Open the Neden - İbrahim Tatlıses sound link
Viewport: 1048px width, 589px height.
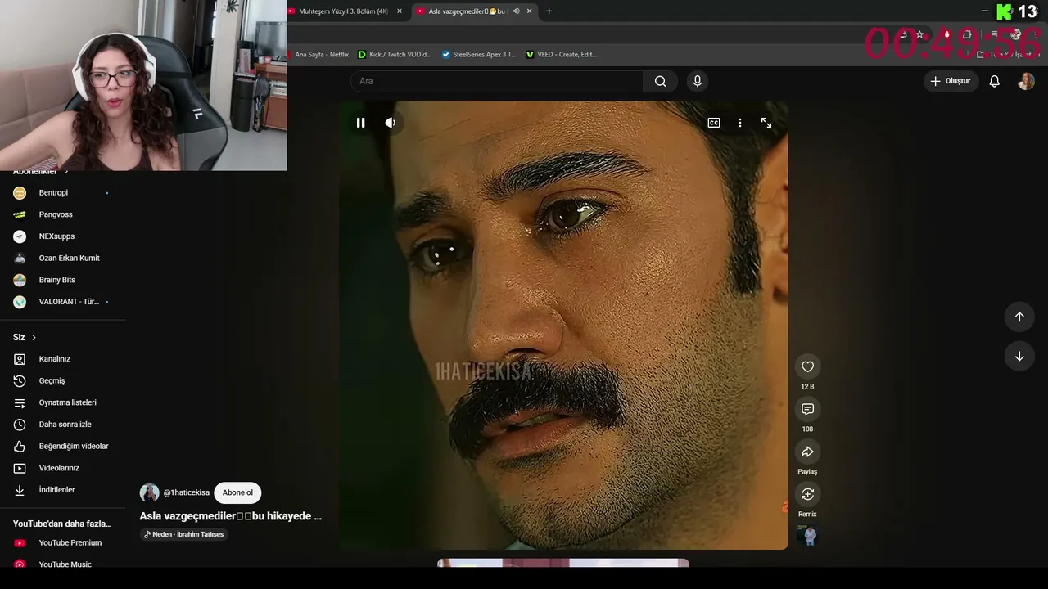coord(183,534)
